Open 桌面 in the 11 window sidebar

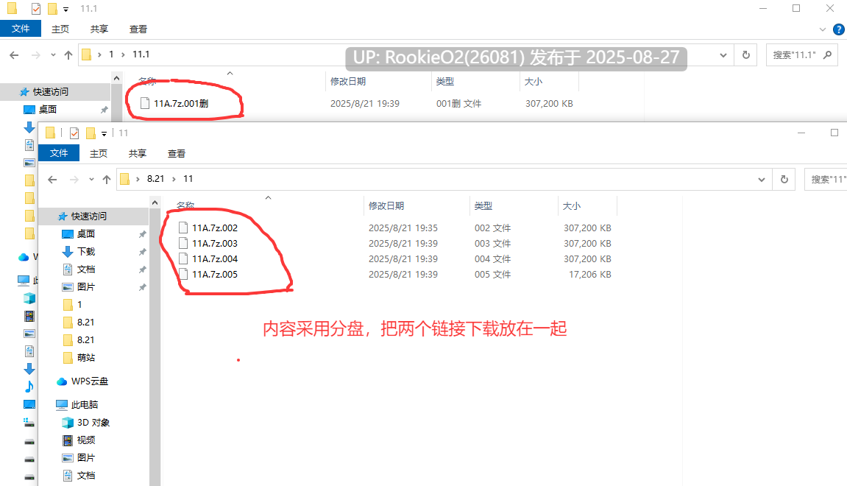(x=86, y=233)
